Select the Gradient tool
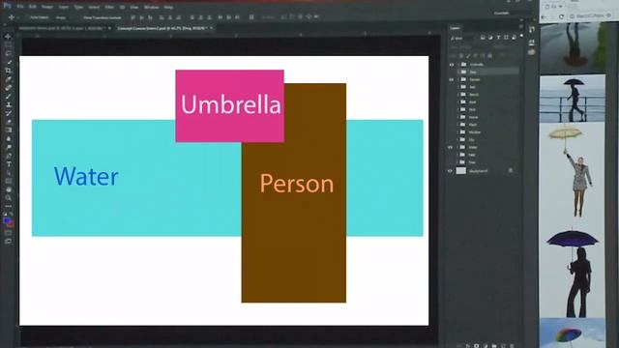Screen dimensions: 619x348 8,130
